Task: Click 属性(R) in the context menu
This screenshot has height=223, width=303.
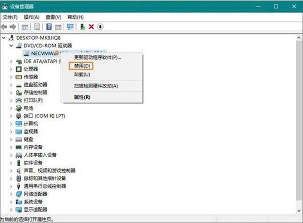Action: (82, 97)
